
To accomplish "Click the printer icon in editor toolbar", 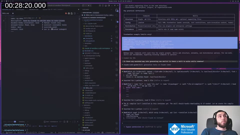I will tap(69, 13).
